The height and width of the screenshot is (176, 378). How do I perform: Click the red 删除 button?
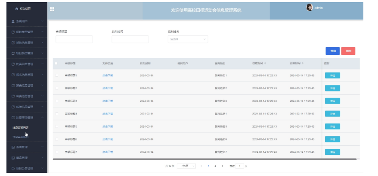coord(348,51)
